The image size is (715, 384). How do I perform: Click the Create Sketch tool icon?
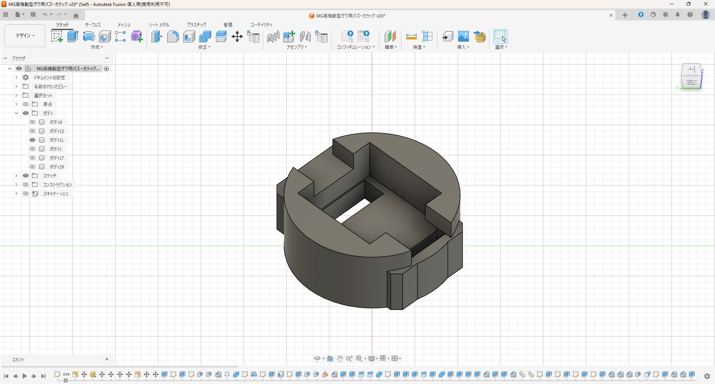(x=57, y=36)
